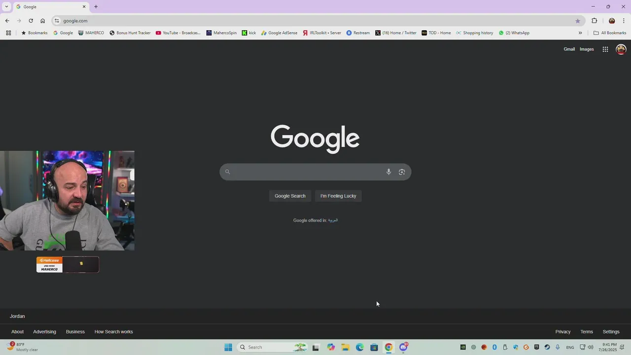Open the Windows Start menu

point(228,347)
